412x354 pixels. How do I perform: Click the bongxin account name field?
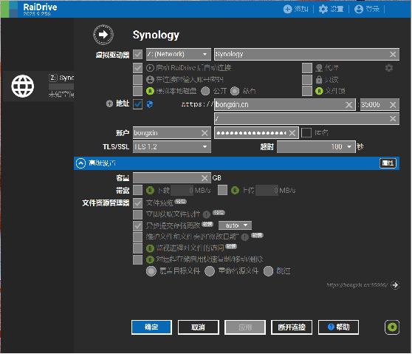[167, 133]
